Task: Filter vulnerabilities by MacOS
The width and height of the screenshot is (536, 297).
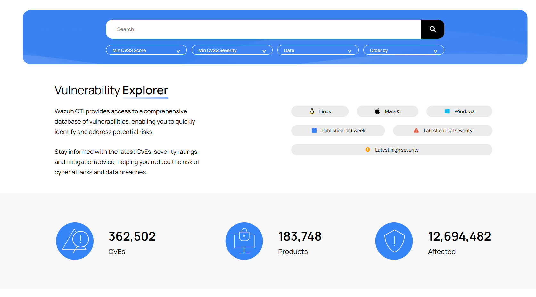Action: pos(387,111)
